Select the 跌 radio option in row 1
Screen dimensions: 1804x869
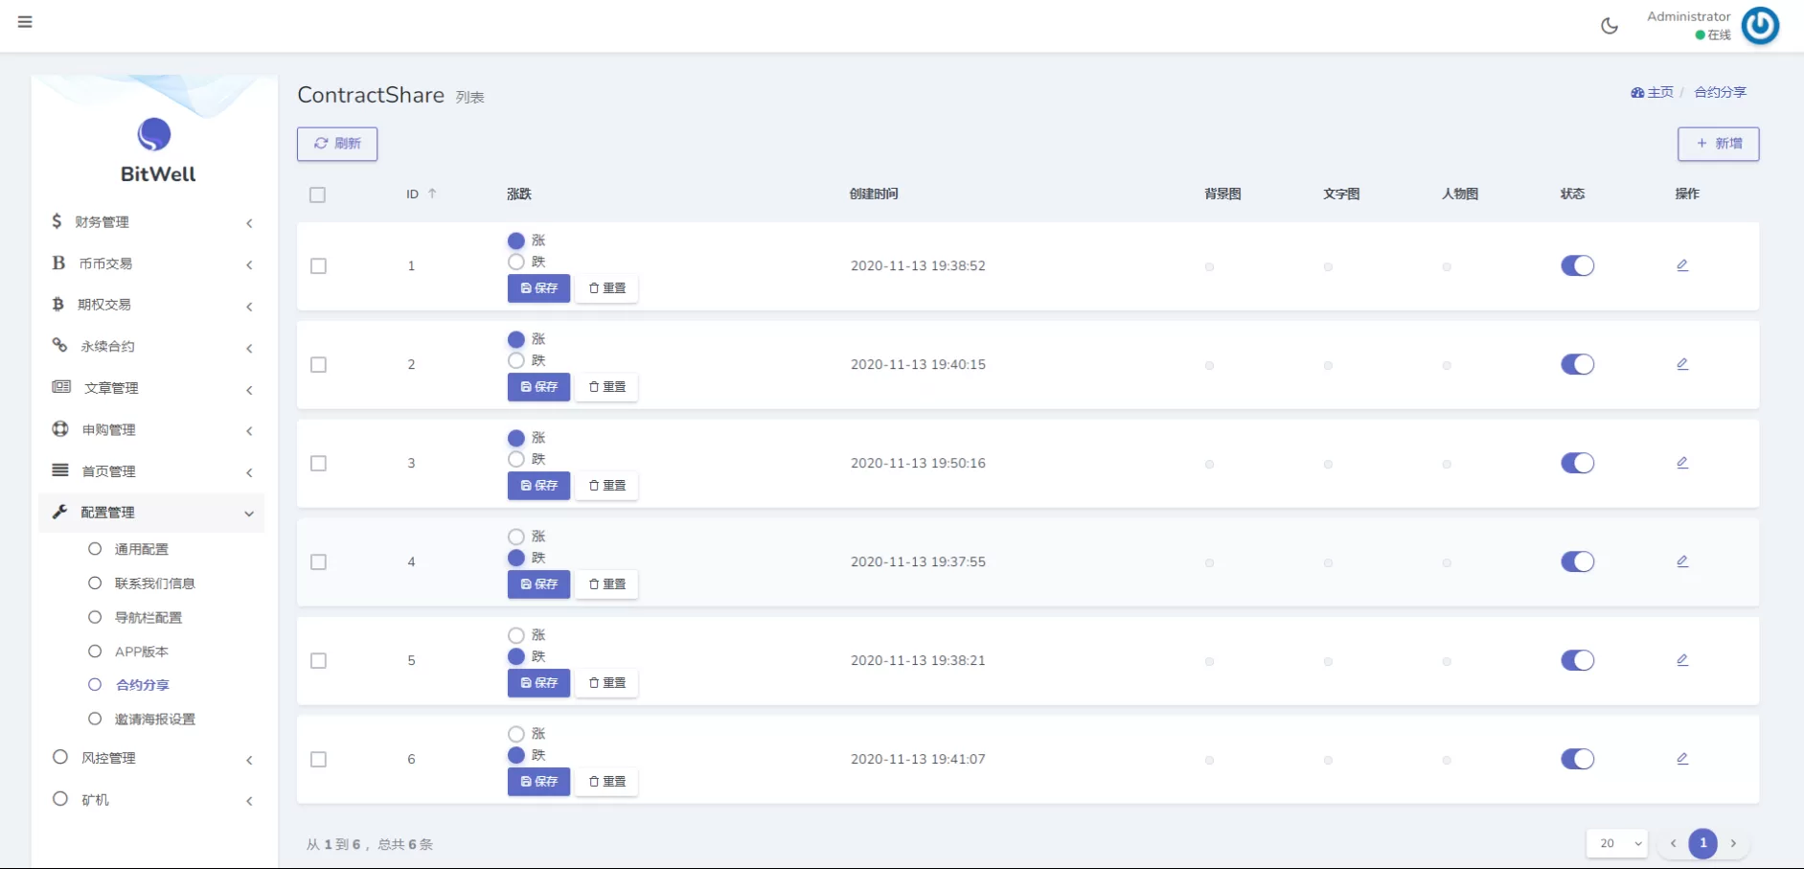tap(516, 262)
